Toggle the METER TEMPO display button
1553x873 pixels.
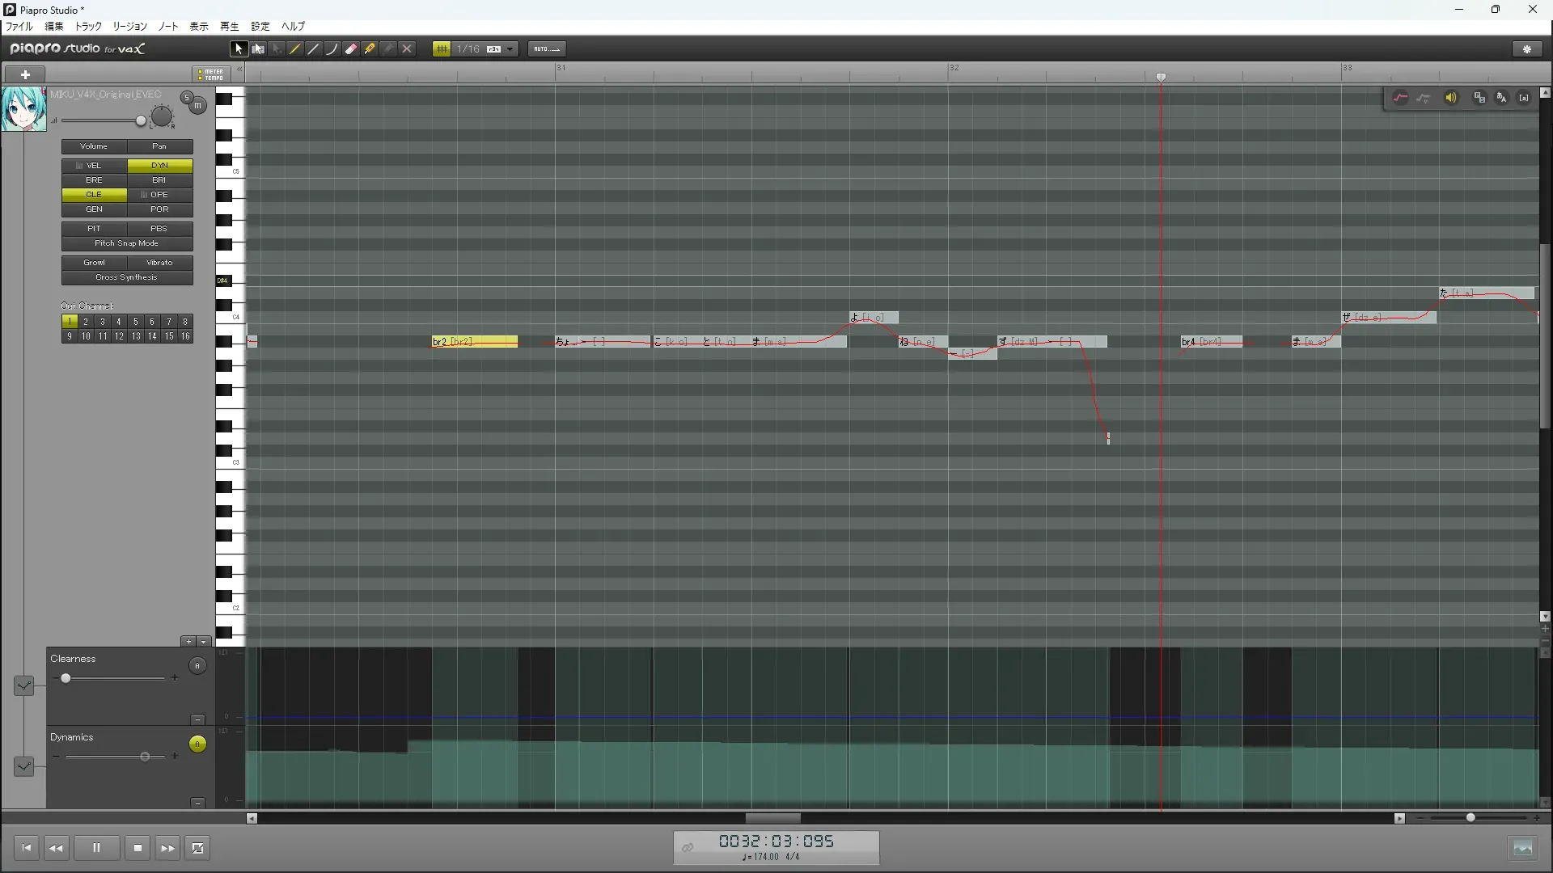pyautogui.click(x=212, y=74)
